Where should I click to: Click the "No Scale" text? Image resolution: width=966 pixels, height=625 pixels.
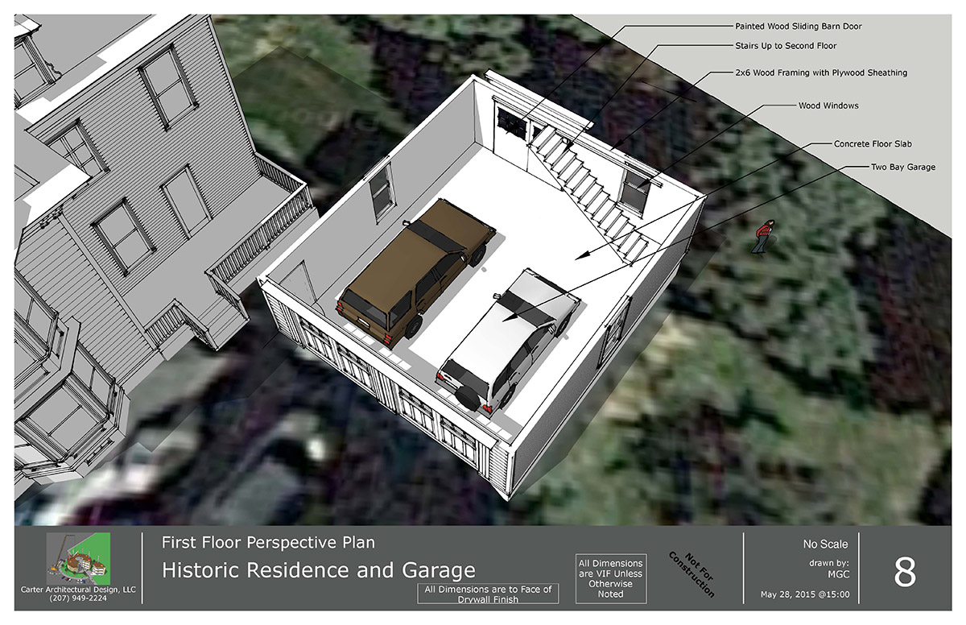click(825, 544)
